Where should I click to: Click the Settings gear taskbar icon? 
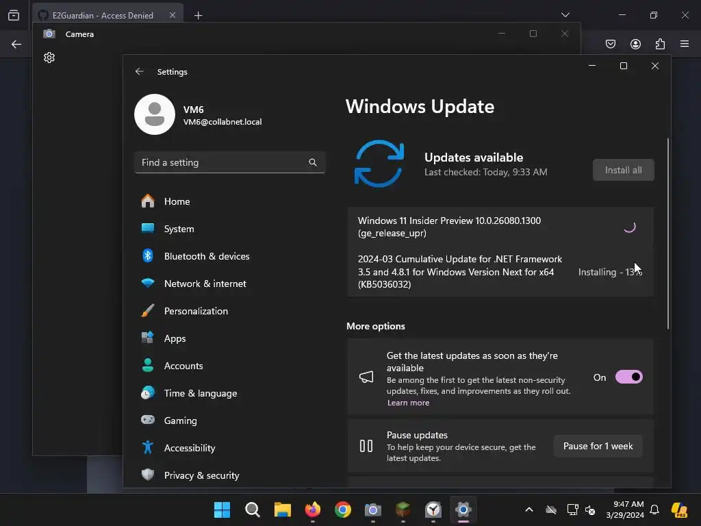(x=463, y=510)
